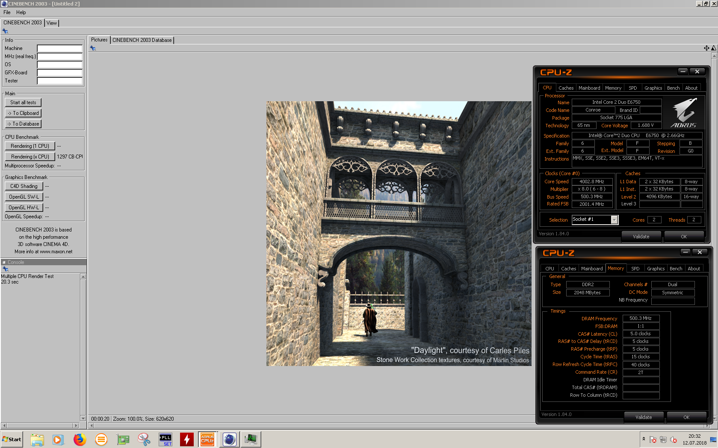
Task: Click the GFX-Board input field
Action: click(x=59, y=73)
